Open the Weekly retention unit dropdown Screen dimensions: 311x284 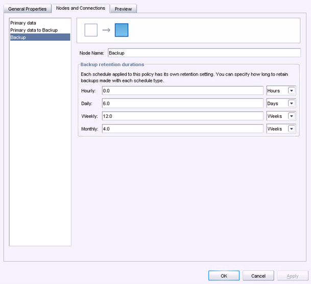tap(292, 116)
